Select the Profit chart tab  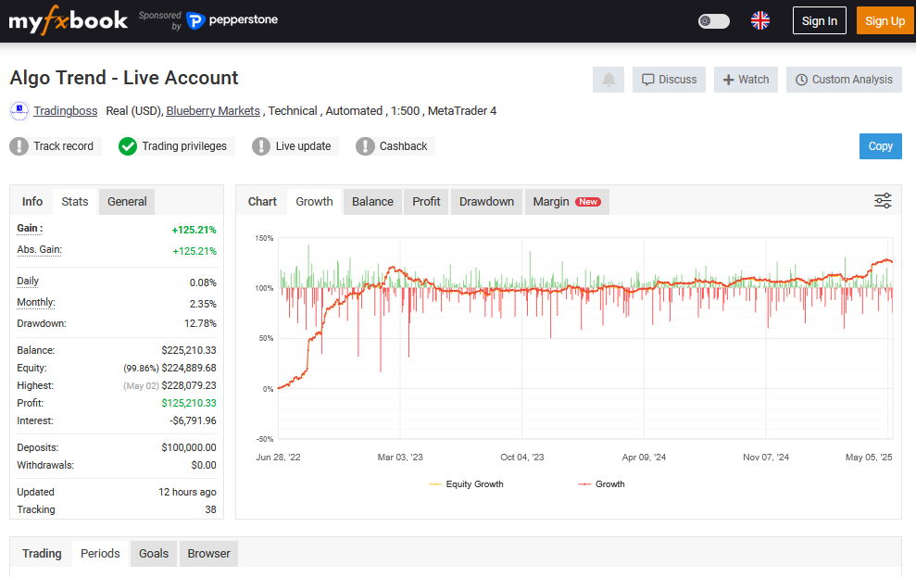[426, 202]
